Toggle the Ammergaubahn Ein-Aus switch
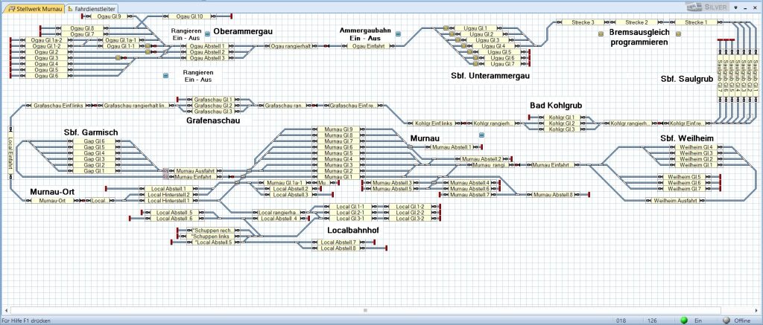The width and height of the screenshot is (763, 325). click(x=398, y=34)
